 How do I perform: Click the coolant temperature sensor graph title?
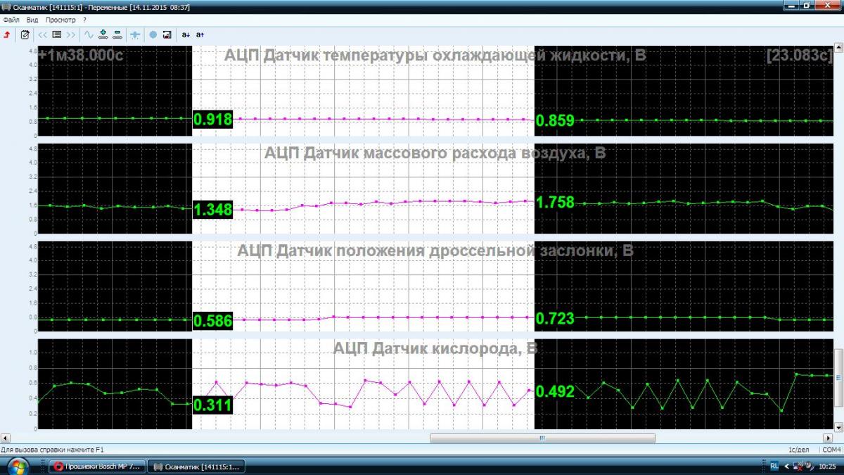435,56
